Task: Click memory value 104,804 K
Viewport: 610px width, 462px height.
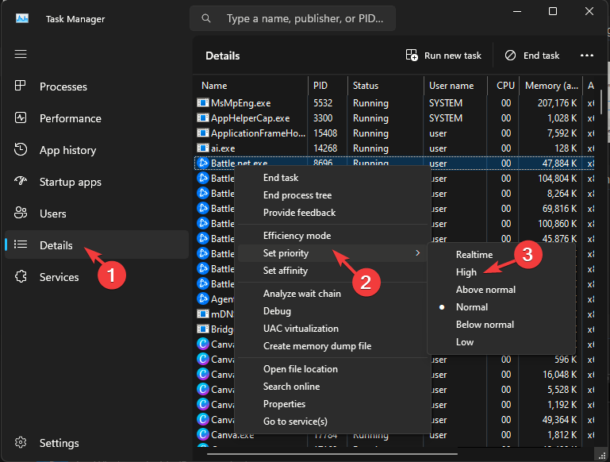Action: pos(557,179)
